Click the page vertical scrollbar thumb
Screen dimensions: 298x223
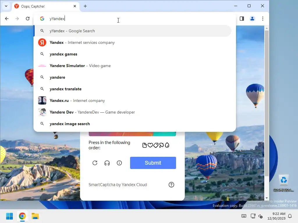click(x=267, y=103)
